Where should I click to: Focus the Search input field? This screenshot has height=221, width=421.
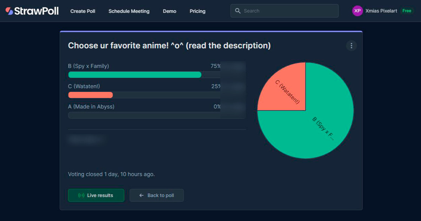[285, 11]
